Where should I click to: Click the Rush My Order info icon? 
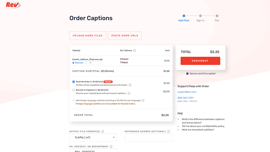click(x=130, y=85)
